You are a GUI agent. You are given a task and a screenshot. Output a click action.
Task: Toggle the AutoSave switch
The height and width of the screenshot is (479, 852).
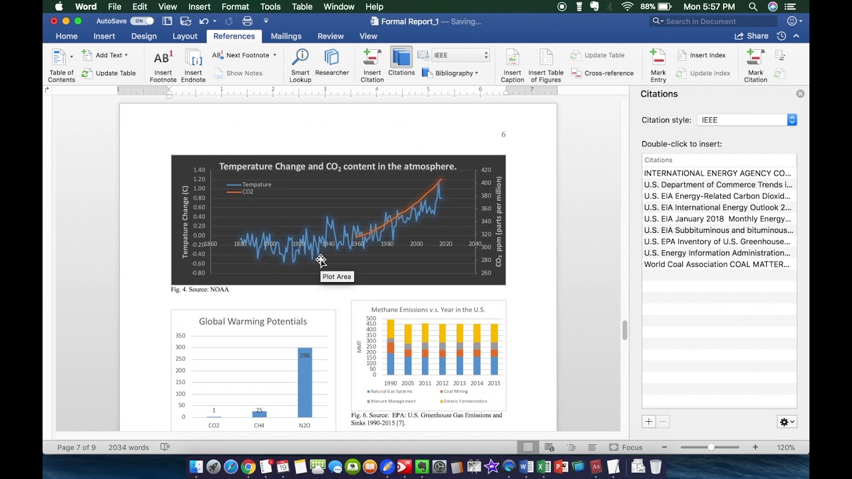click(x=142, y=21)
